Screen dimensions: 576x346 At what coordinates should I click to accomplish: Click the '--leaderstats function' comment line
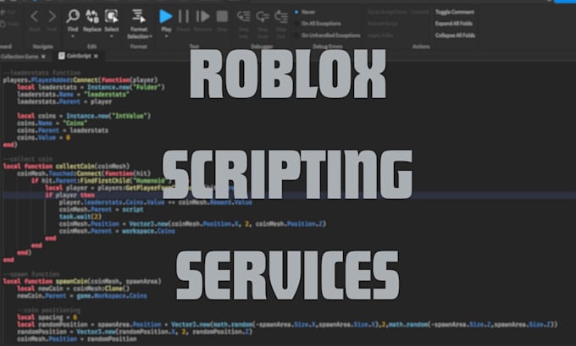pos(42,73)
